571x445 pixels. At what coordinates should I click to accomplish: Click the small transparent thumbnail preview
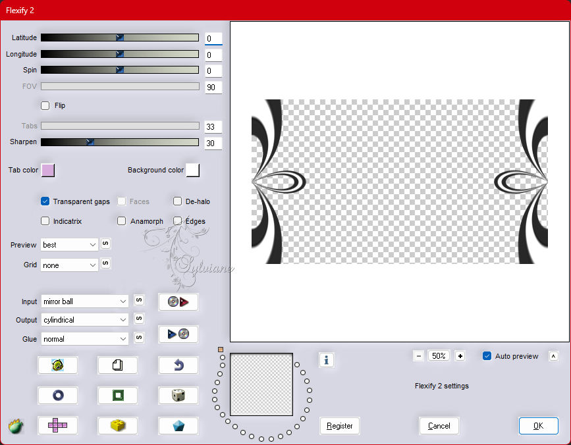pos(261,384)
